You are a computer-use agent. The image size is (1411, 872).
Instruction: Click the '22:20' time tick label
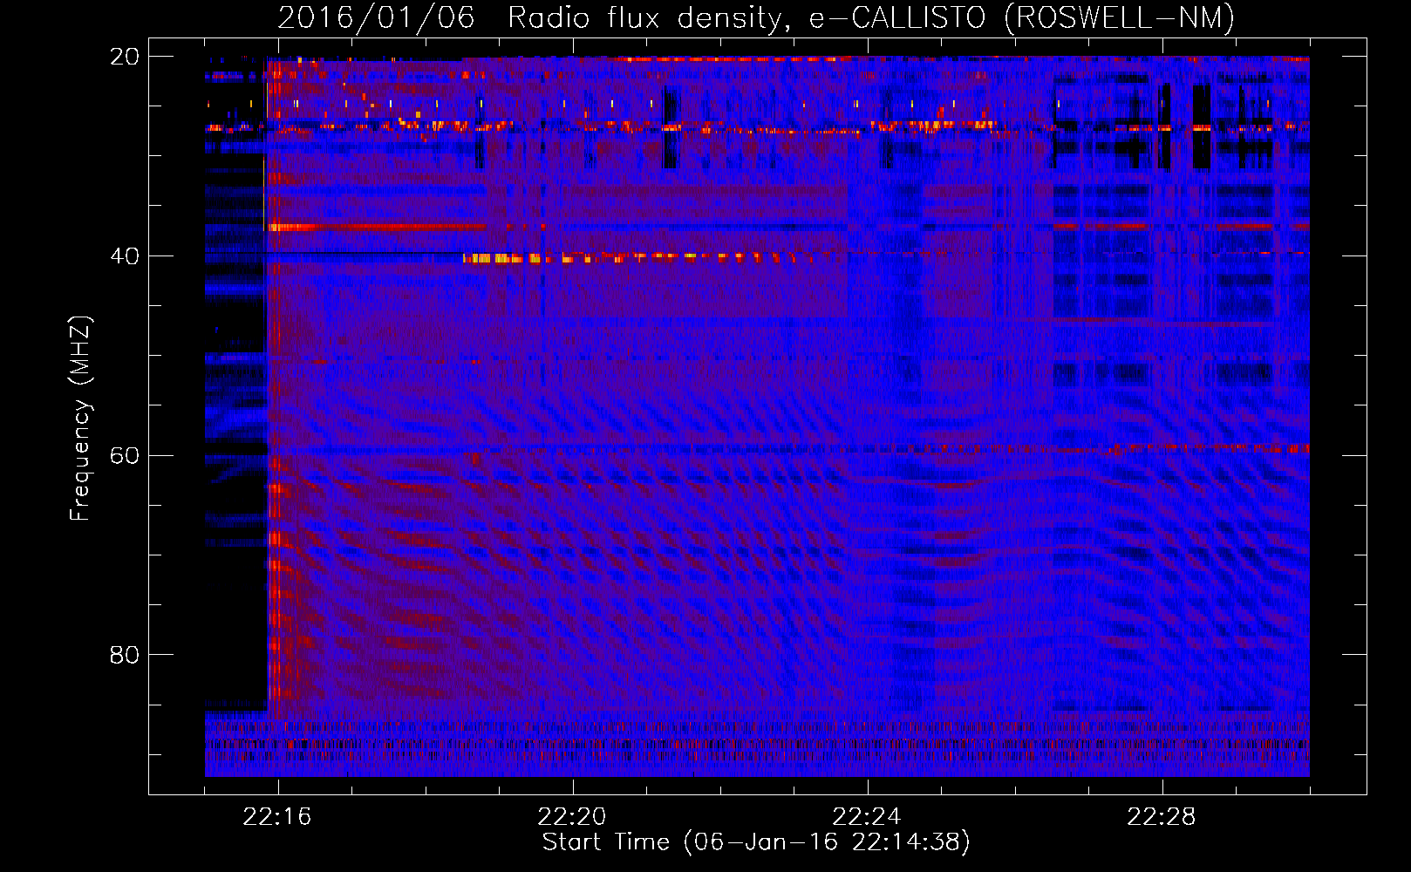tap(572, 817)
